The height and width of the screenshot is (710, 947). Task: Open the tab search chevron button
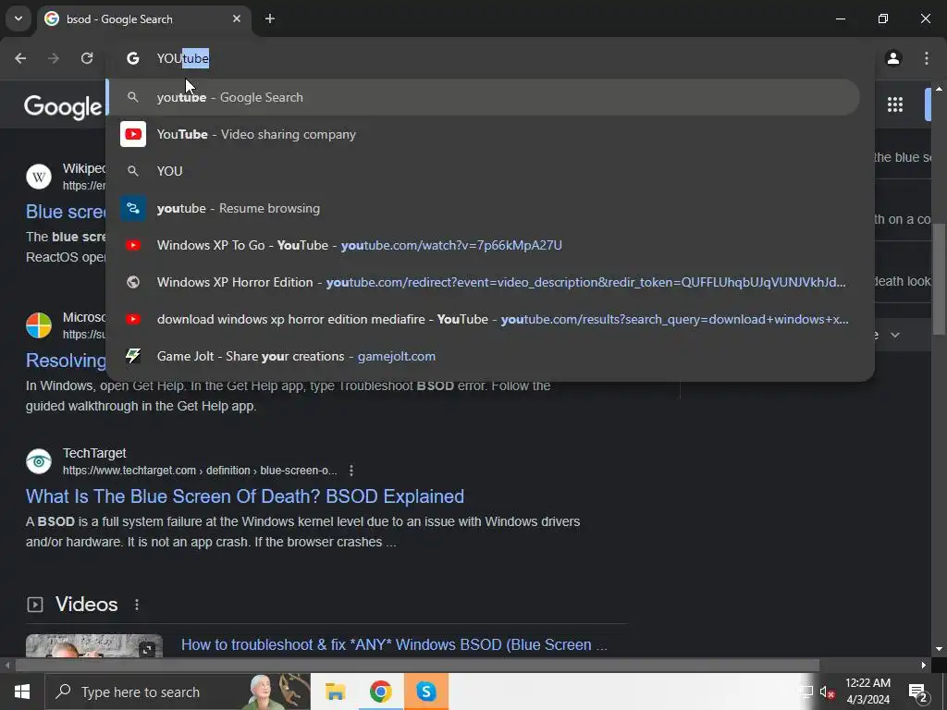tap(18, 18)
